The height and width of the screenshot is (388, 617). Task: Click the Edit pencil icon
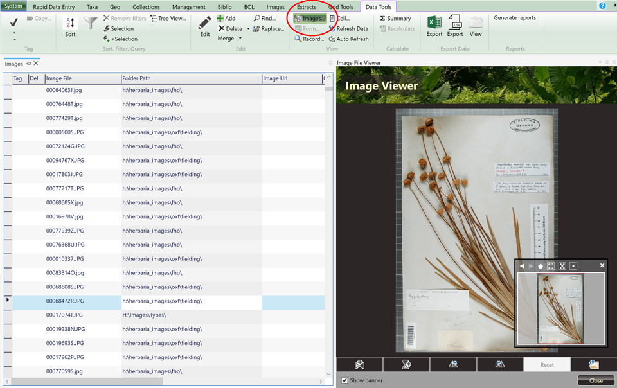pos(204,22)
